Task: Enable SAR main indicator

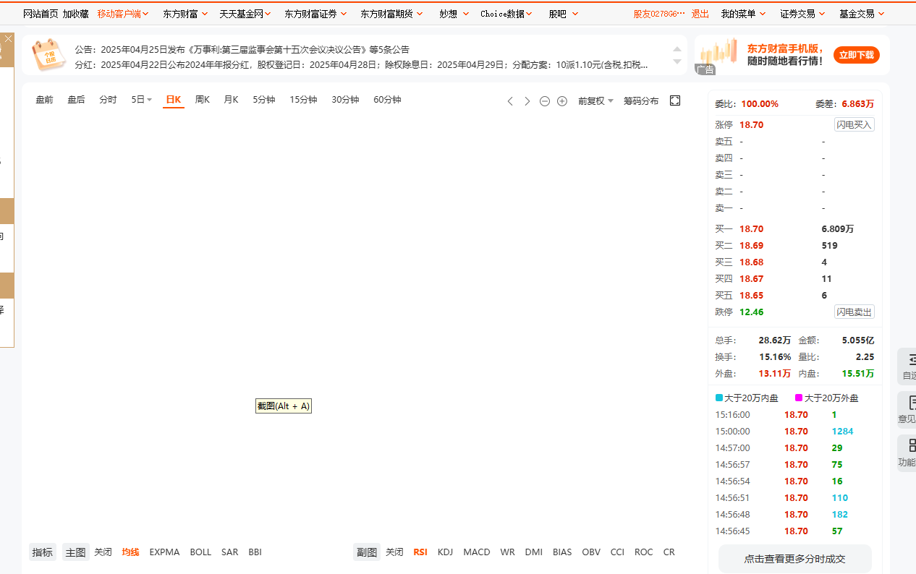Action: pyautogui.click(x=229, y=552)
